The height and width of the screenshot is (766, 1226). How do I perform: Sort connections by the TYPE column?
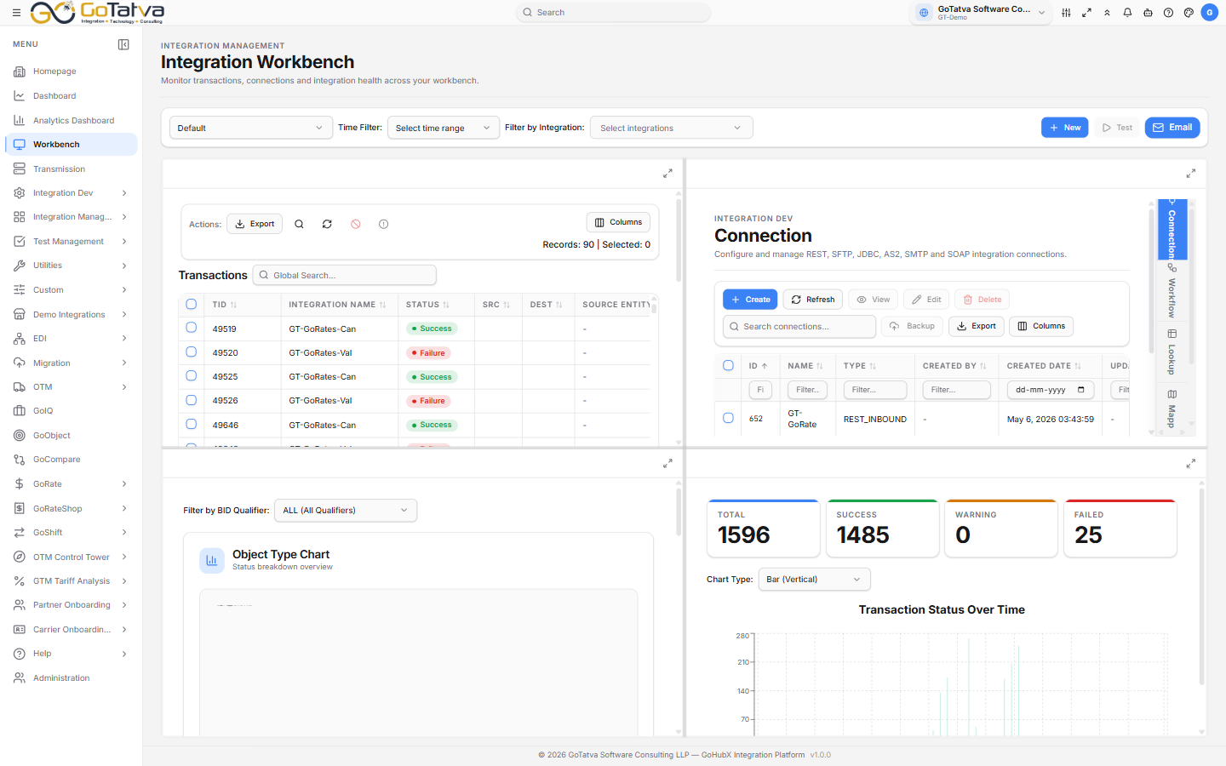[x=860, y=366]
